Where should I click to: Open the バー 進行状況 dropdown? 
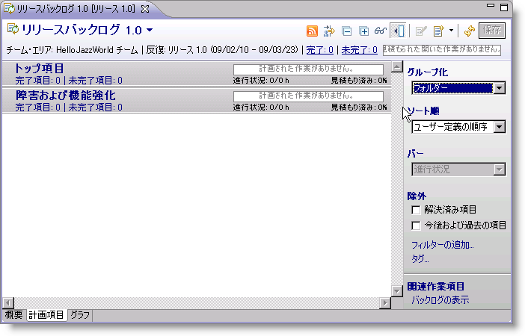click(x=458, y=169)
